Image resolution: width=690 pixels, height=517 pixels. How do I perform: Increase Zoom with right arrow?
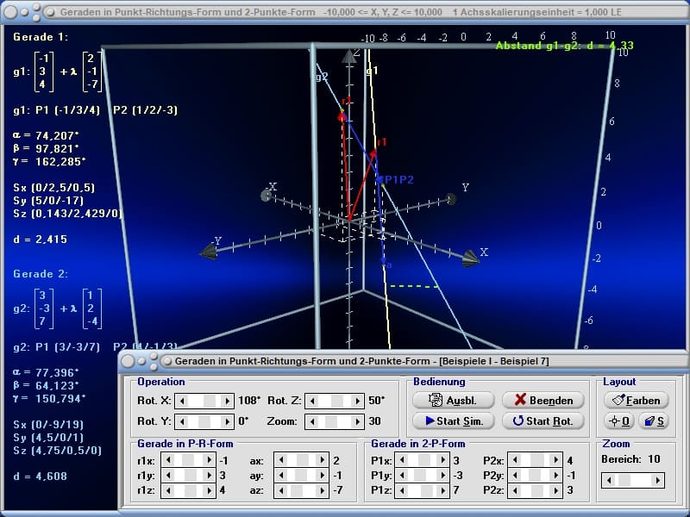pyautogui.click(x=357, y=421)
